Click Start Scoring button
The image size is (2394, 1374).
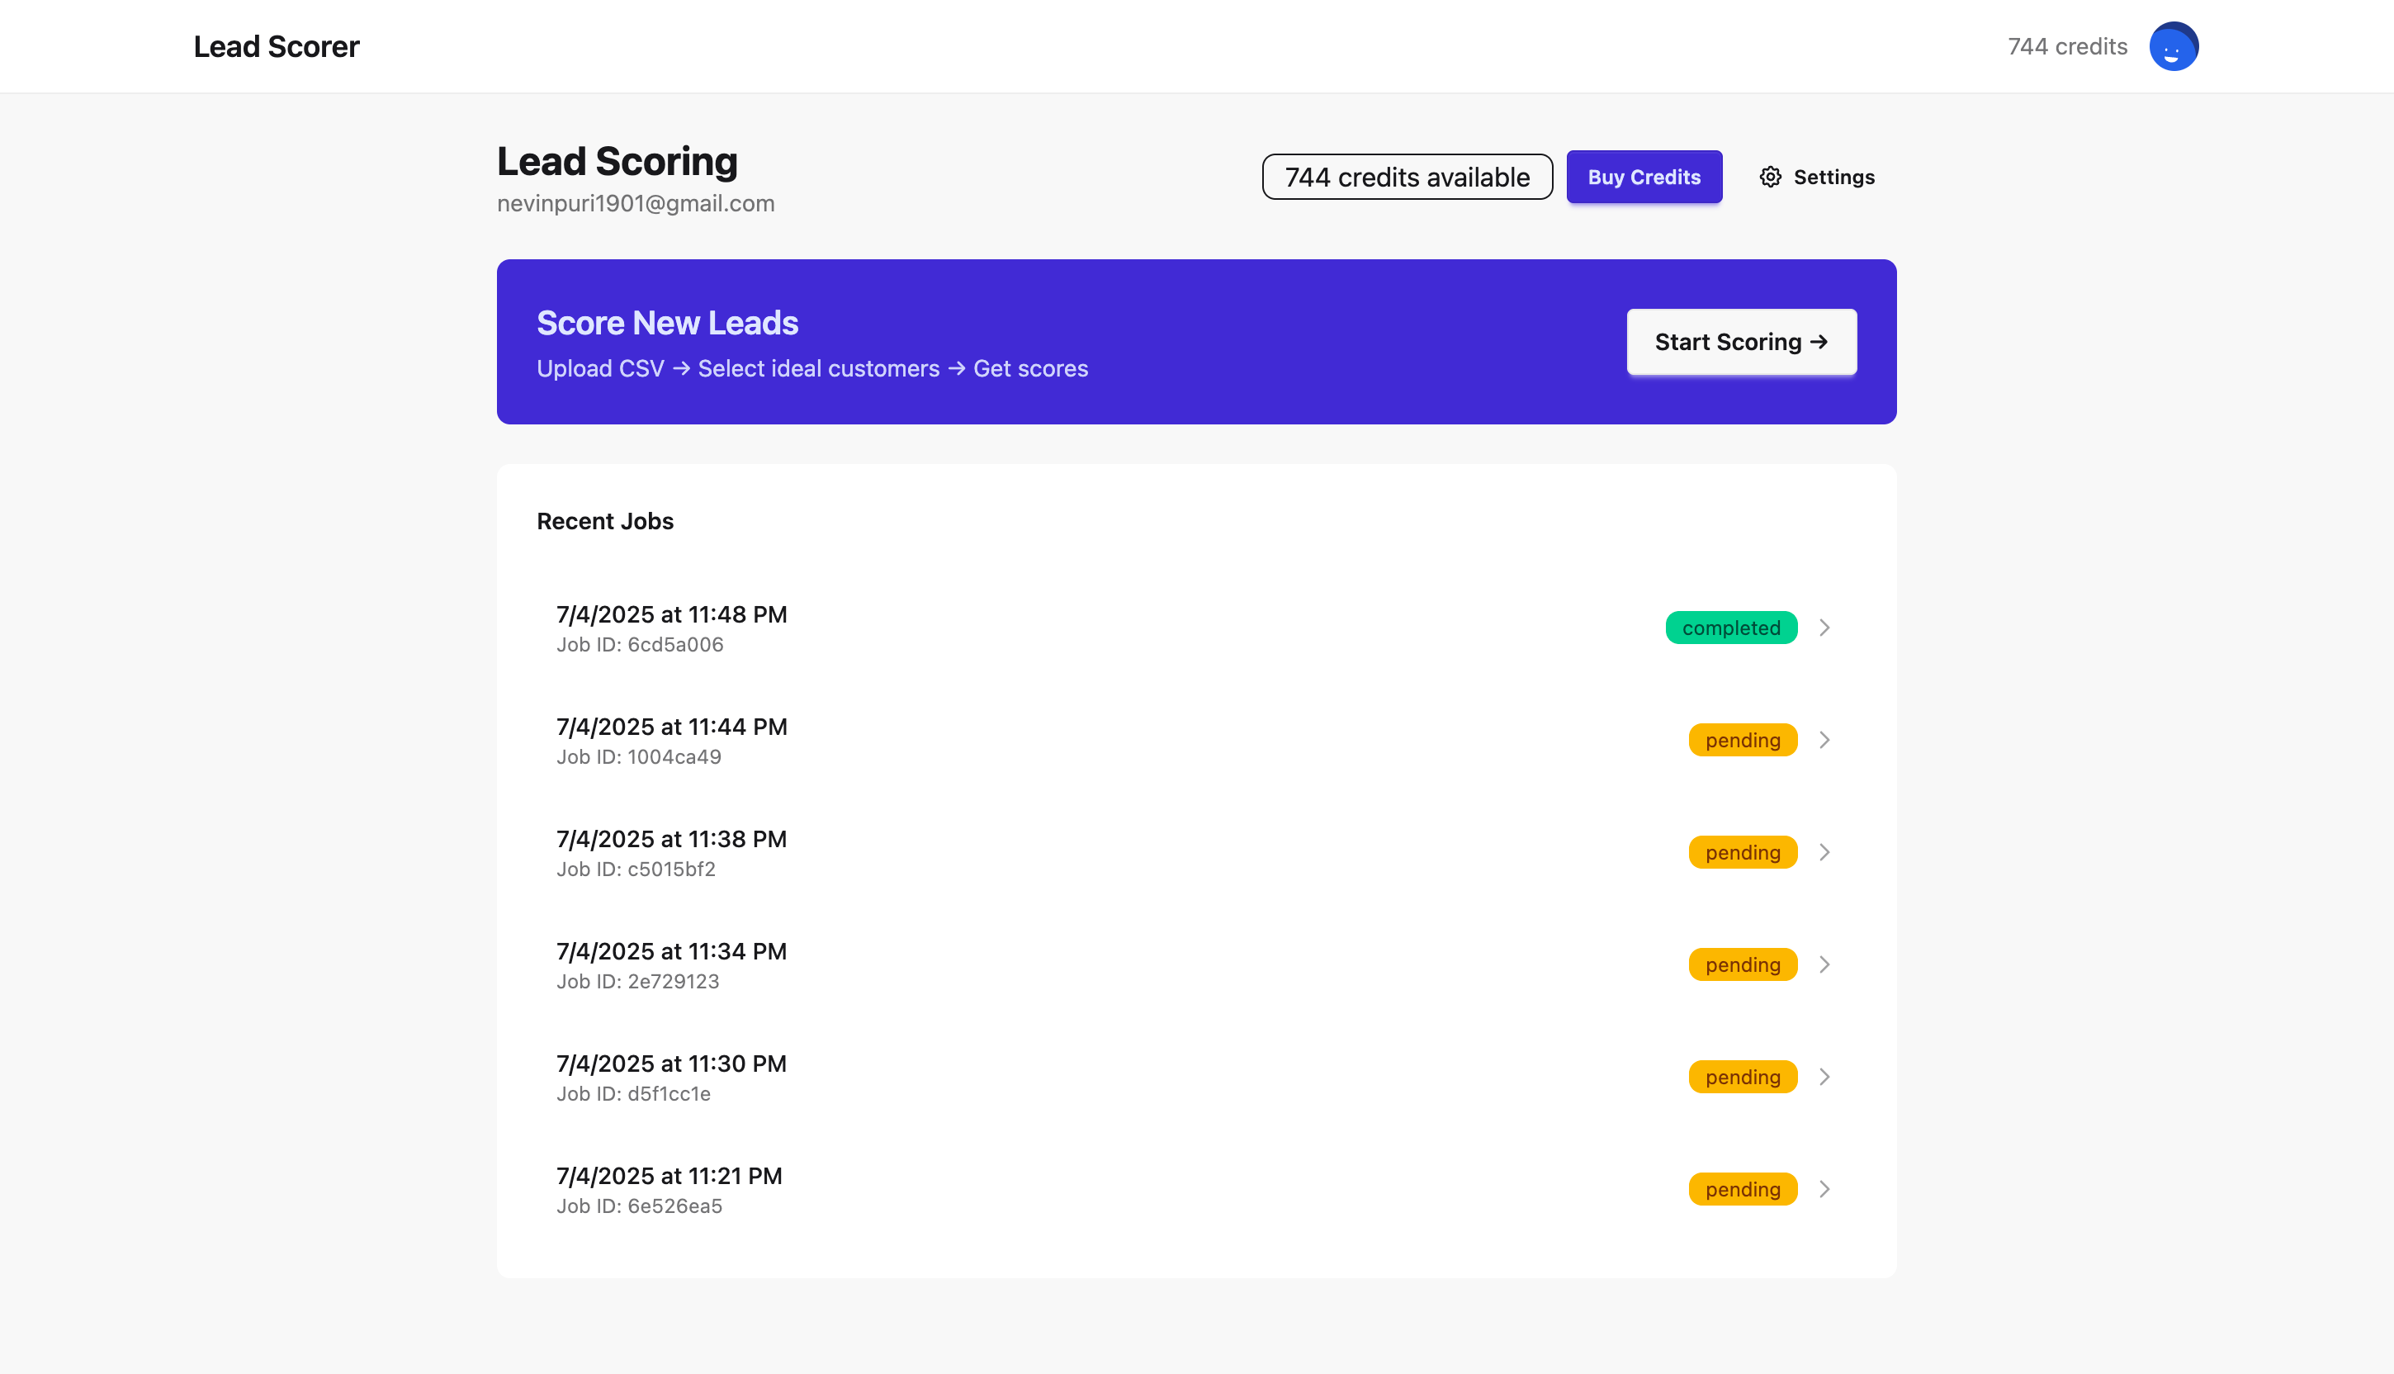1741,342
